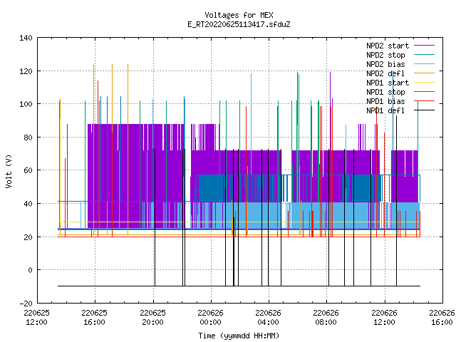Select the NPD1 defl legend label
Viewport: 456px width, 342px height.
(385, 110)
